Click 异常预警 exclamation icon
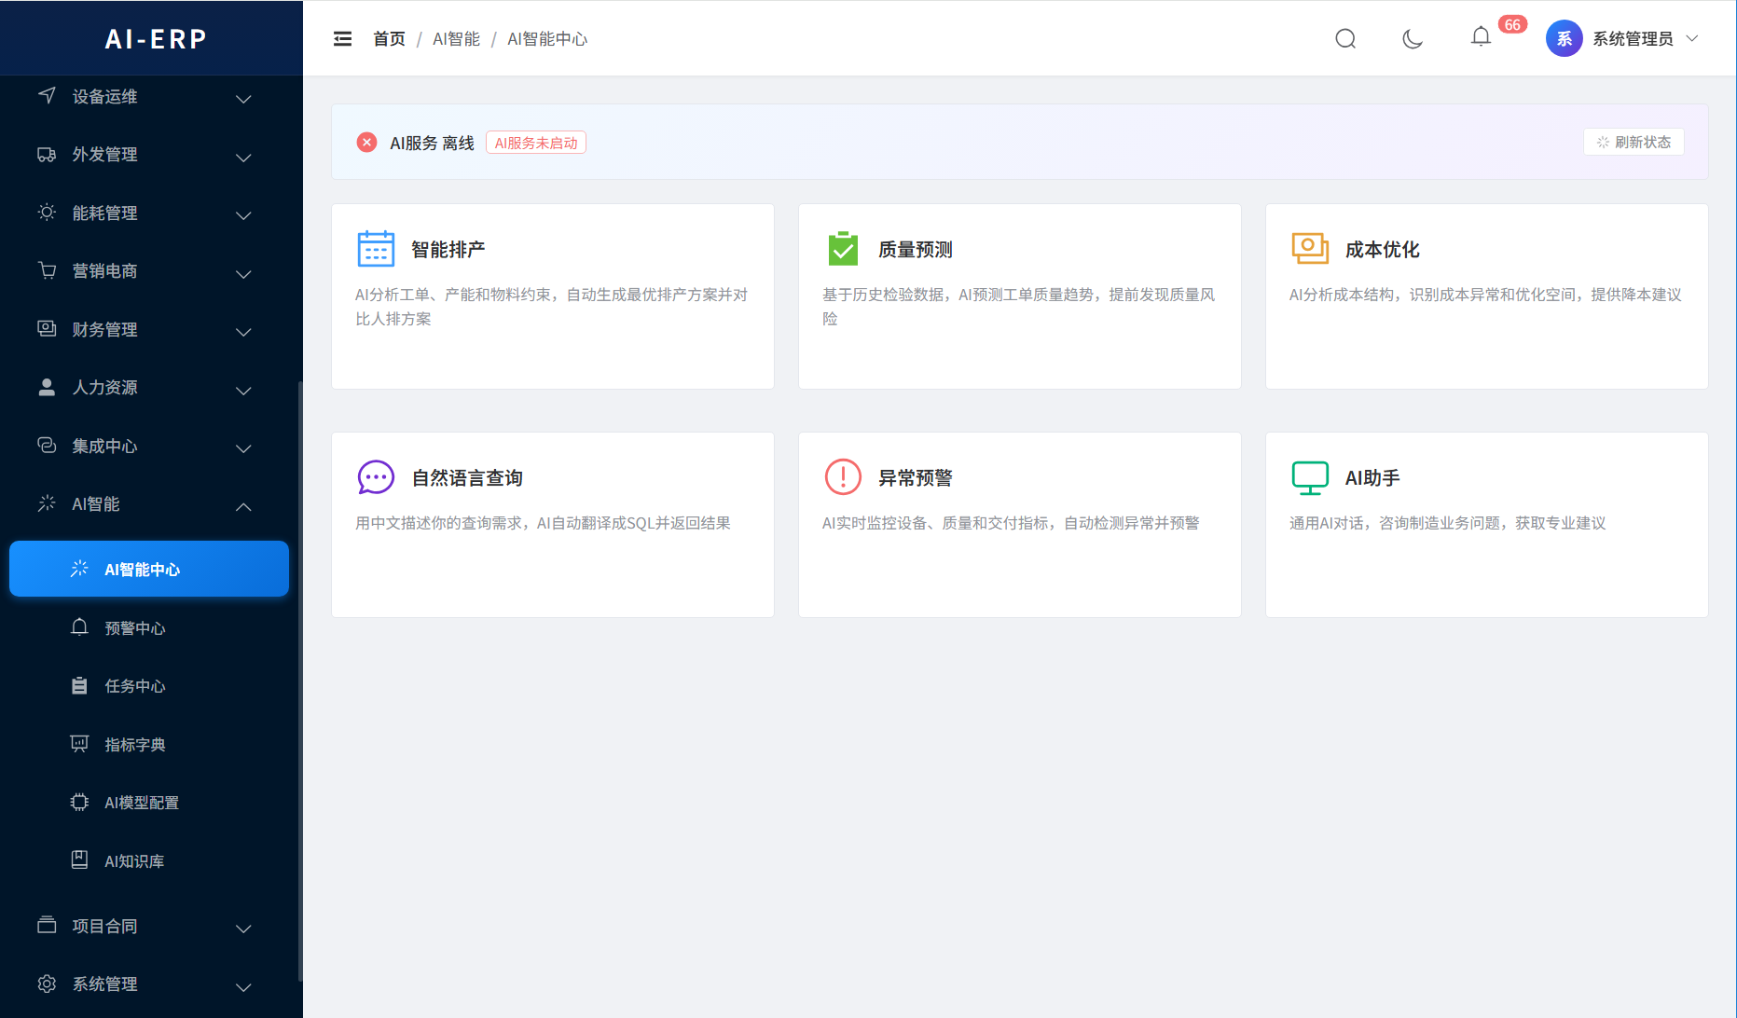This screenshot has width=1737, height=1018. 843,476
